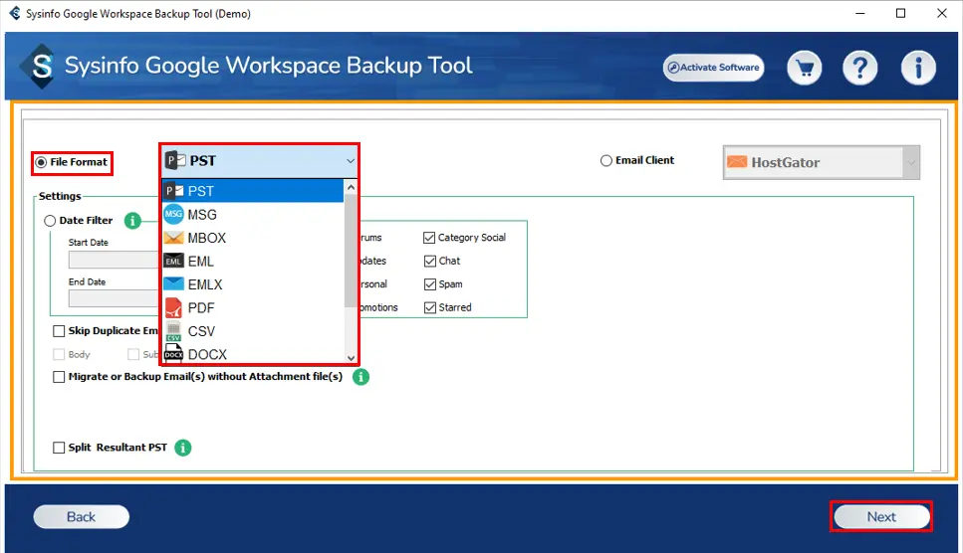Click the shopping cart purchase icon
The width and height of the screenshot is (963, 553).
(x=804, y=68)
